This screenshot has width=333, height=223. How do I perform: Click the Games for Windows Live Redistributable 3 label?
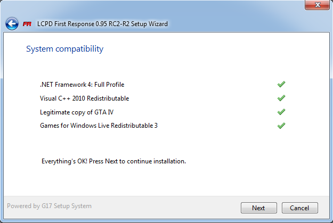pos(99,126)
